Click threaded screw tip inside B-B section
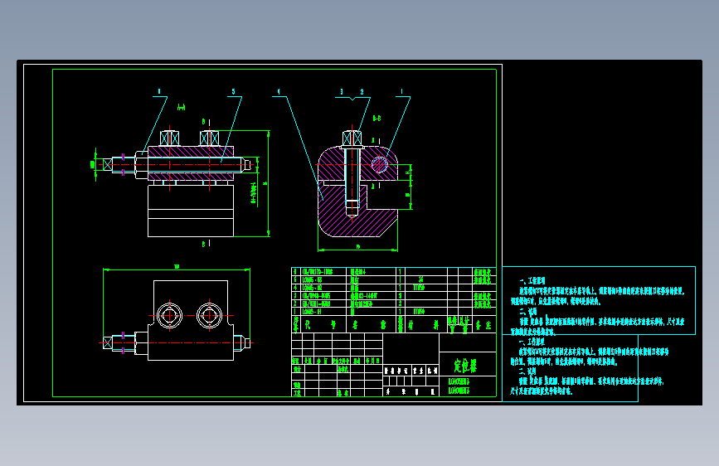719x466 pixels. [x=352, y=208]
